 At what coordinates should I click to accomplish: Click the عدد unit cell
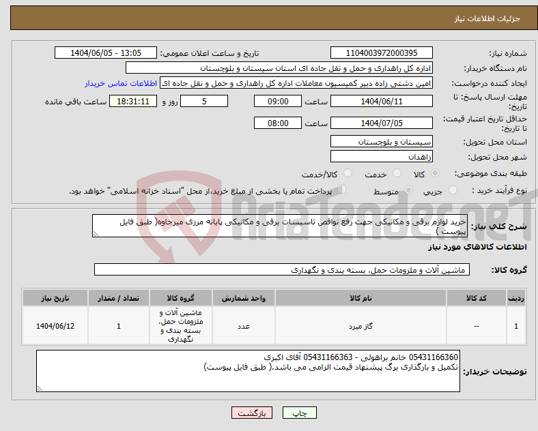tap(244, 326)
